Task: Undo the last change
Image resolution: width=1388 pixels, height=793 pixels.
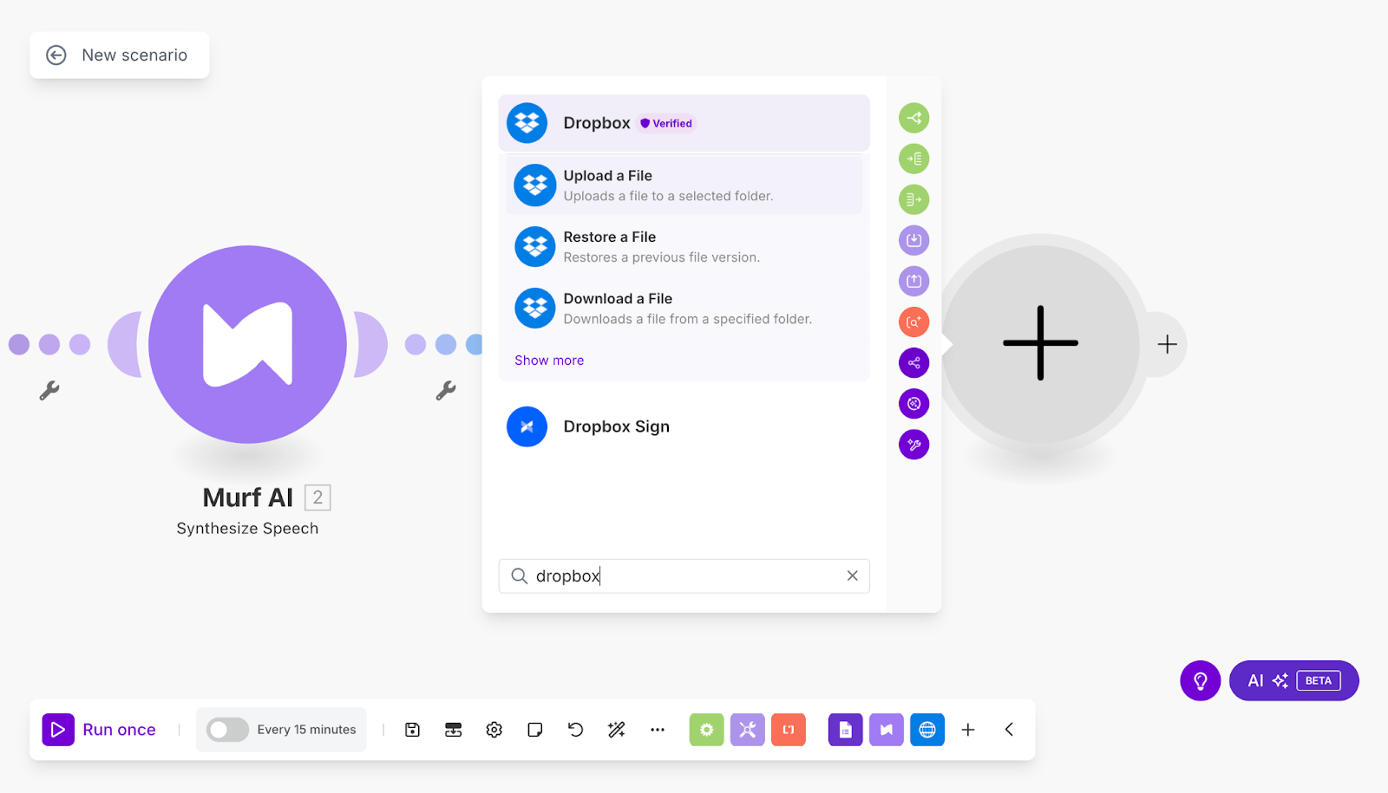Action: 575,729
